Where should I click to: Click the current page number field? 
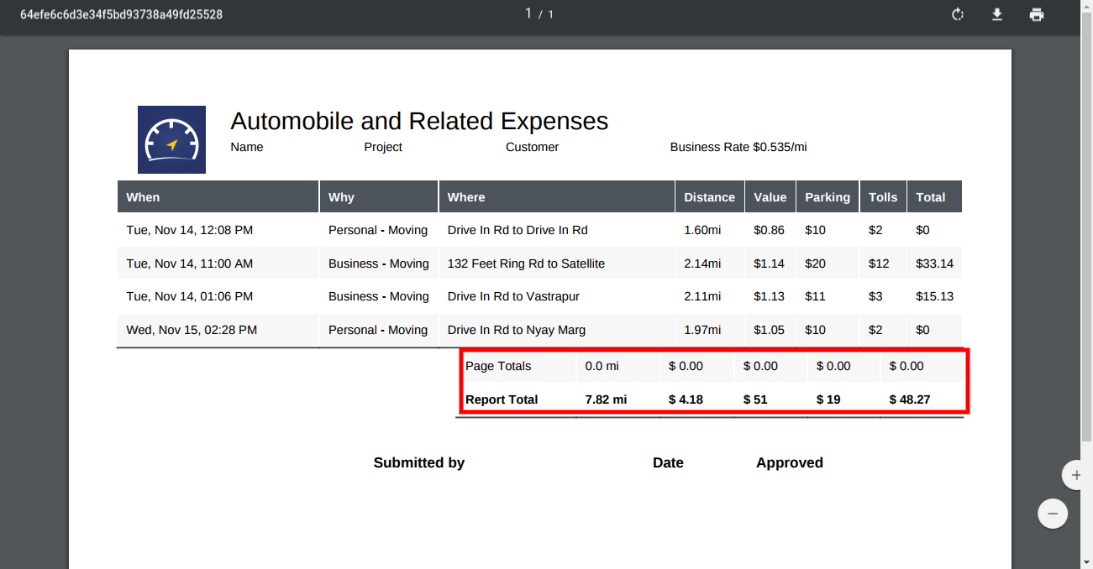tap(529, 13)
